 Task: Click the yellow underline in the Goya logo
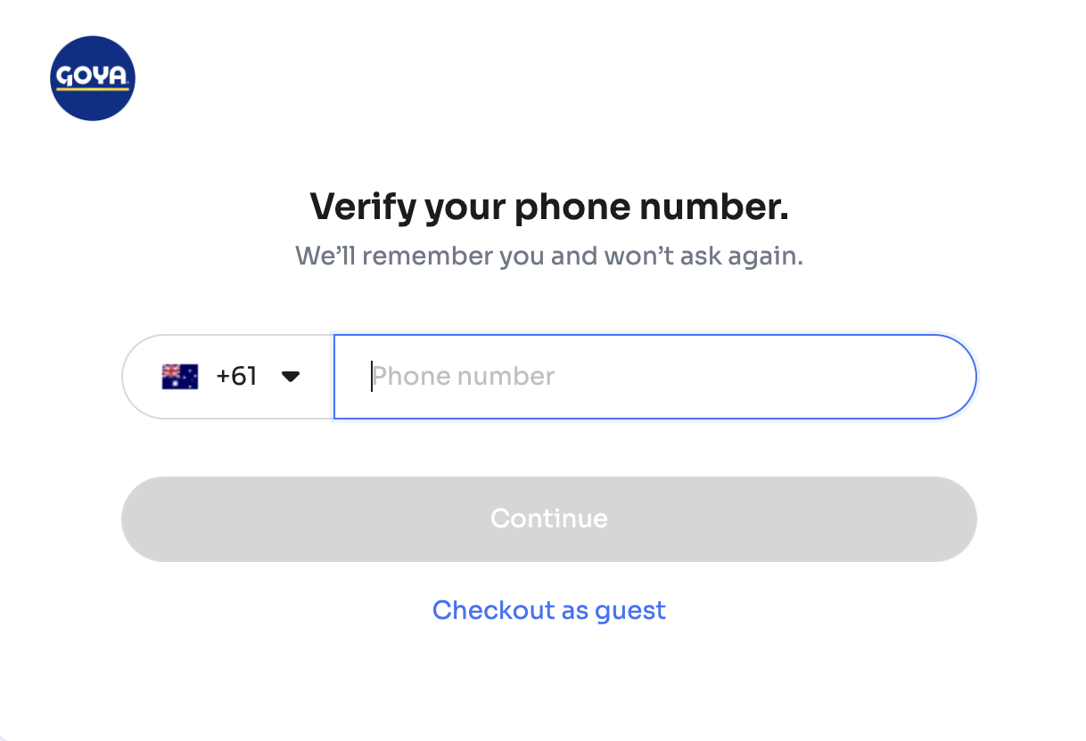tap(93, 89)
